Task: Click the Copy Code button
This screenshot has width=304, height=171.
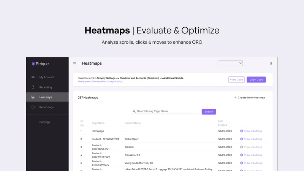Action: tap(256, 79)
